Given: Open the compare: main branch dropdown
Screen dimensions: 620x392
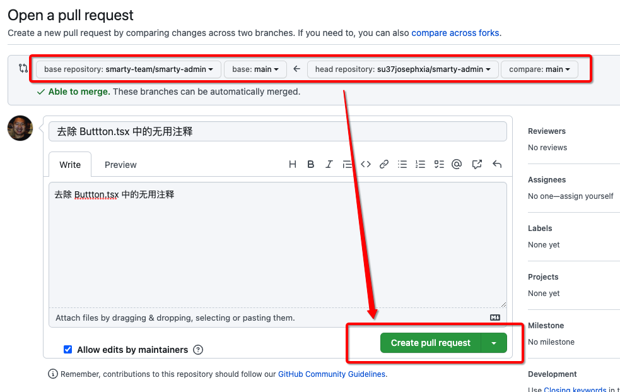Looking at the screenshot, I should [x=539, y=69].
